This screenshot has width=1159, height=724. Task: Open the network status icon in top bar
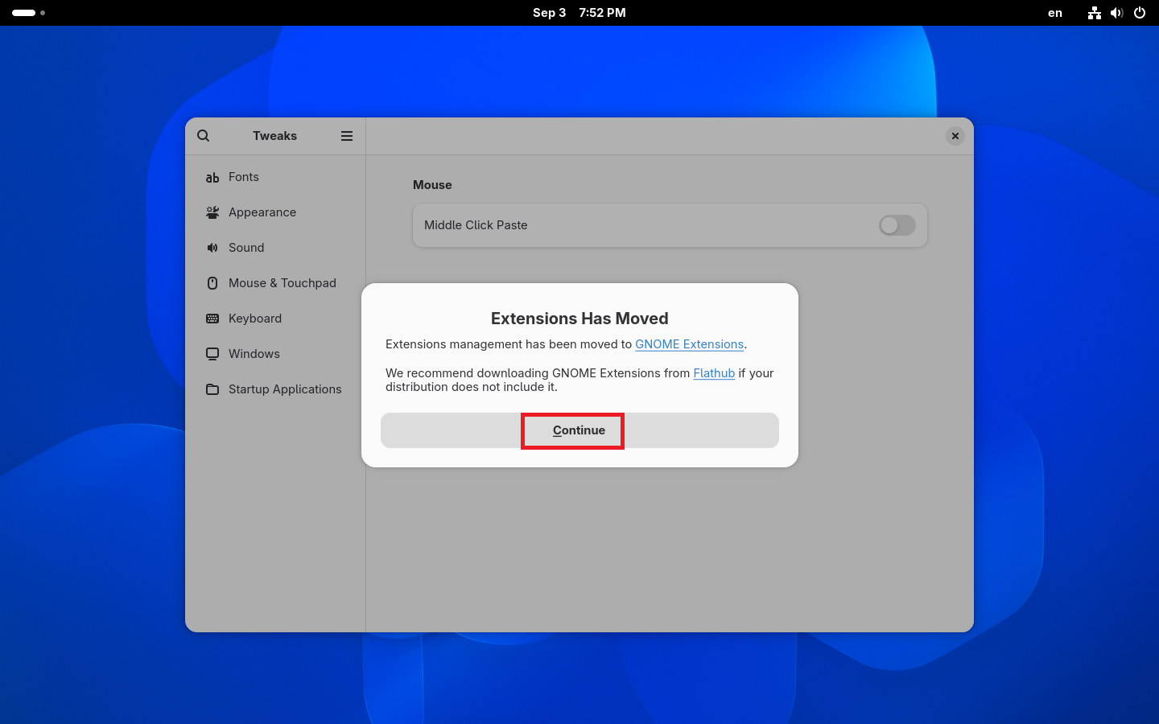[x=1095, y=13]
